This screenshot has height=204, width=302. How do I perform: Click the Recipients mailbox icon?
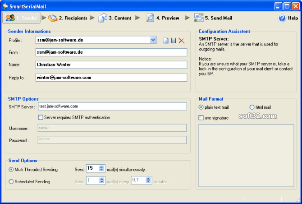53,18
